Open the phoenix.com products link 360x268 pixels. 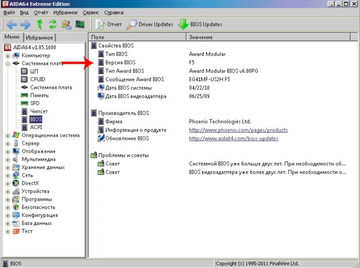coord(238,130)
